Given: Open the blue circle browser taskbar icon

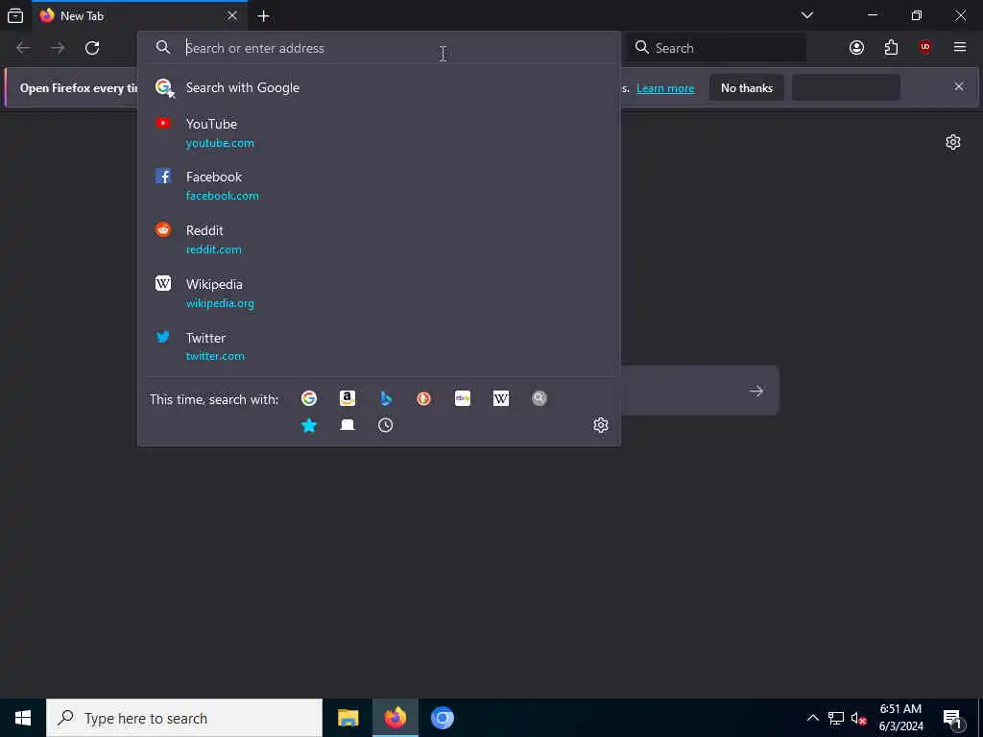Looking at the screenshot, I should (x=442, y=718).
